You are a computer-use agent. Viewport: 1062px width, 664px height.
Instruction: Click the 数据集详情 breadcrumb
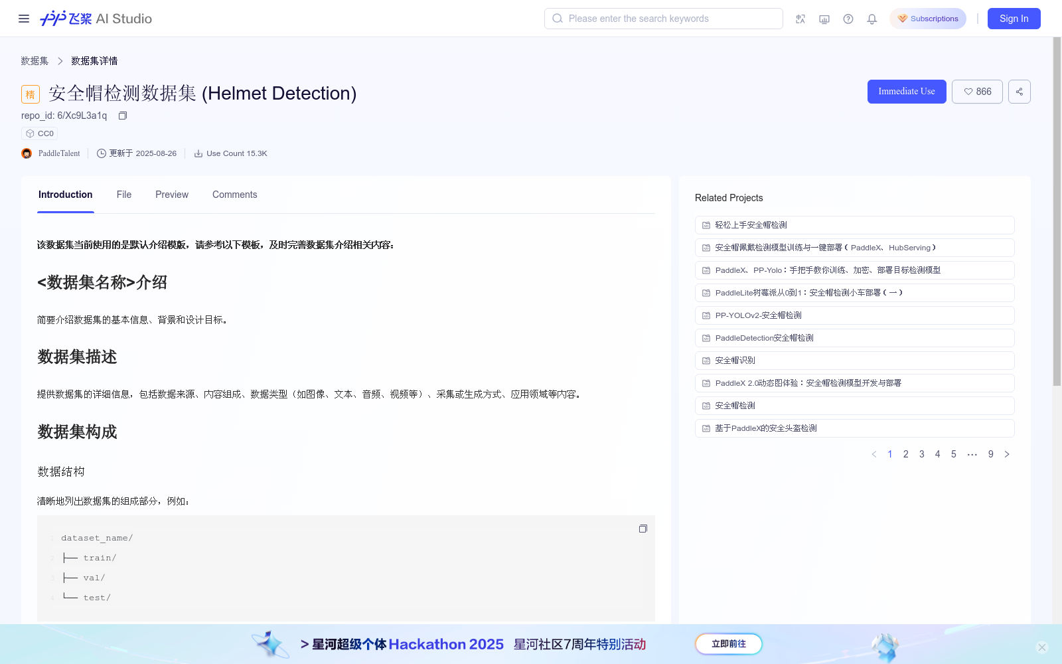point(94,61)
